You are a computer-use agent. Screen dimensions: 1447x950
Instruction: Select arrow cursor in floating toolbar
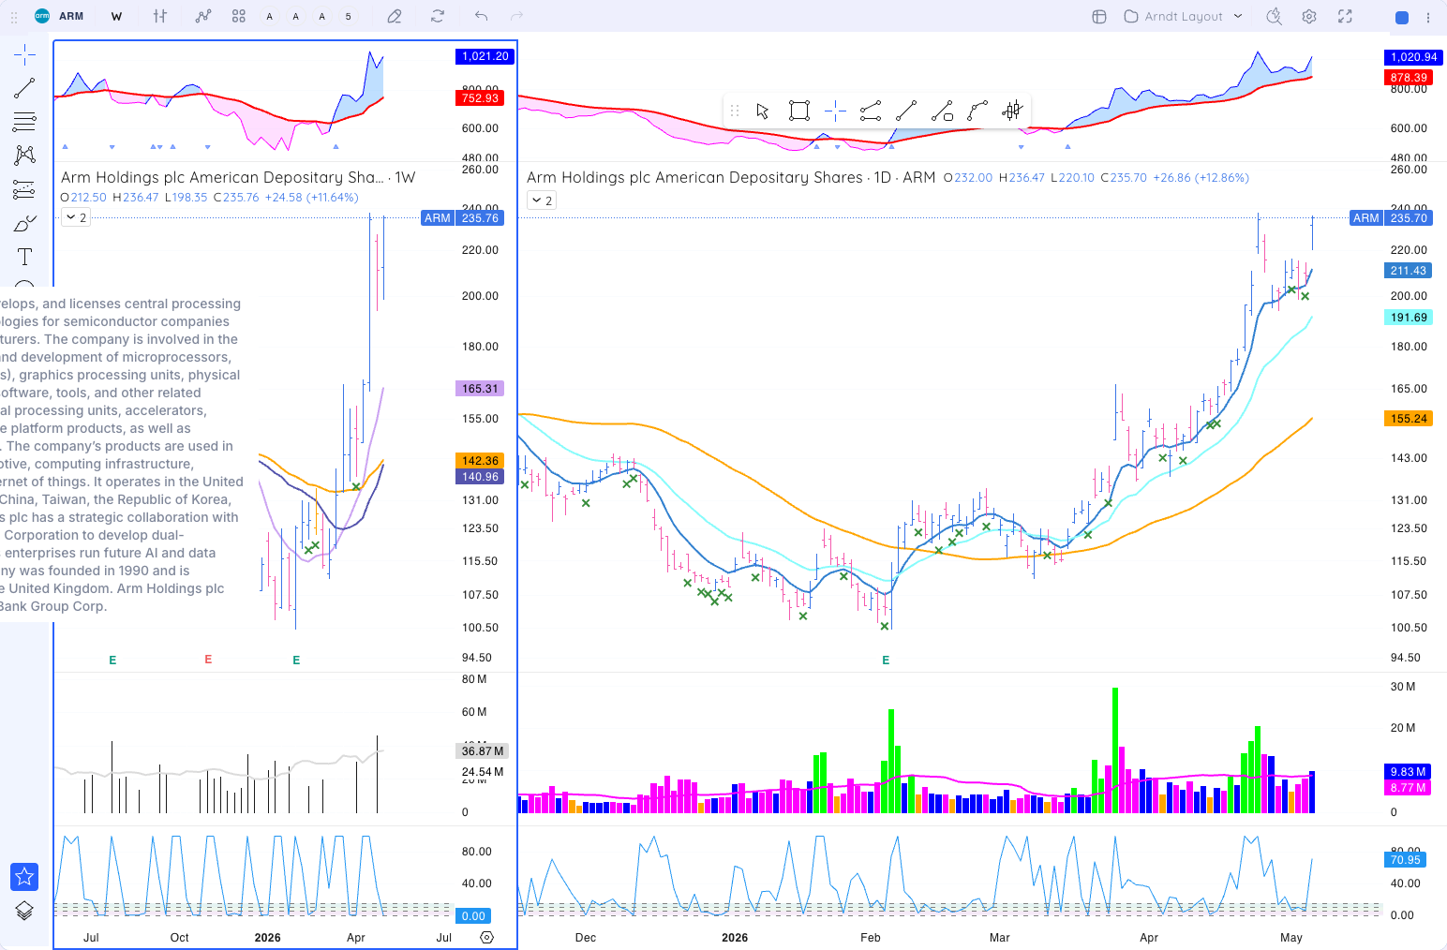pyautogui.click(x=763, y=111)
